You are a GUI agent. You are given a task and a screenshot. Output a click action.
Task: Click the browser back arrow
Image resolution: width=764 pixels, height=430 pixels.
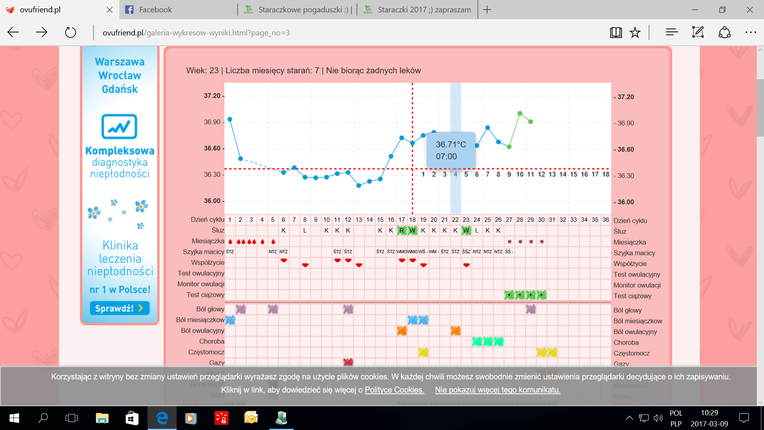click(14, 32)
